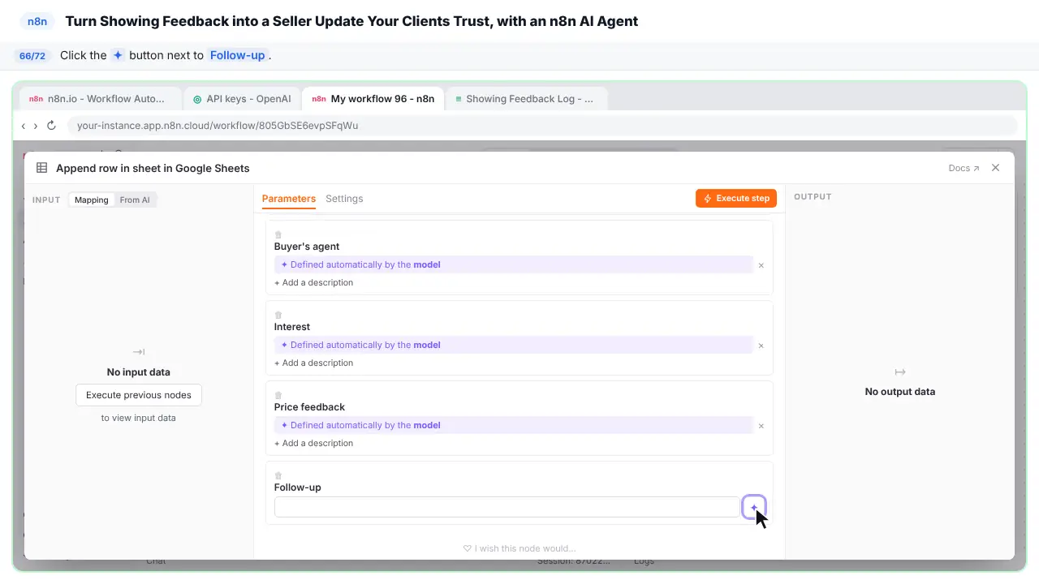Image resolution: width=1039 pixels, height=584 pixels.
Task: Open the n8n.io Workflow Automation browser tab
Action: click(101, 99)
